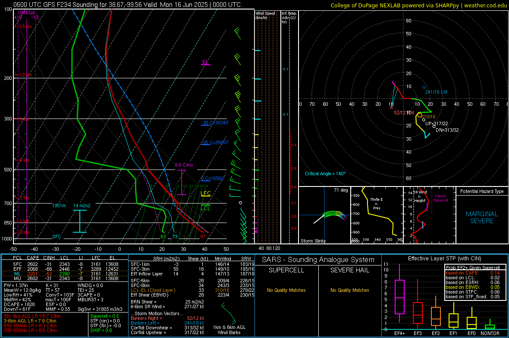Click the Bunkers Left = storm motion row
509x338 pixels.
coord(167,323)
